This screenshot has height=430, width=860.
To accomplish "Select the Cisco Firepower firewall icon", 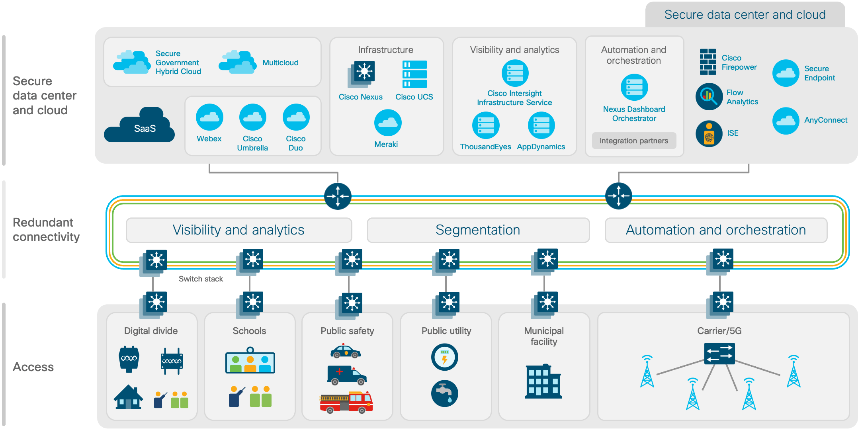I will click(708, 62).
